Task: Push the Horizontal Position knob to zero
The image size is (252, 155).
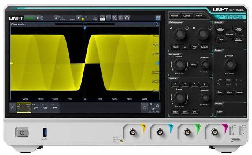Action: (x=205, y=65)
